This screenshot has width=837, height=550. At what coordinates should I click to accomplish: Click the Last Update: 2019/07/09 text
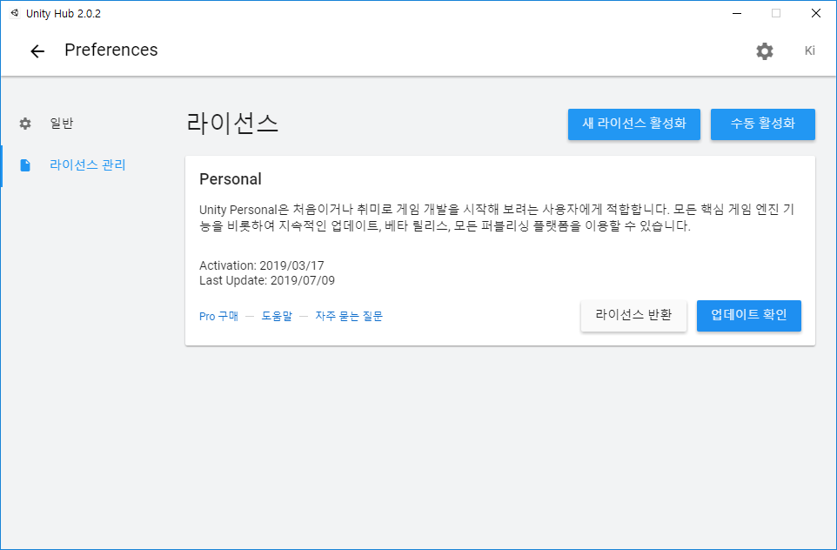(x=267, y=280)
